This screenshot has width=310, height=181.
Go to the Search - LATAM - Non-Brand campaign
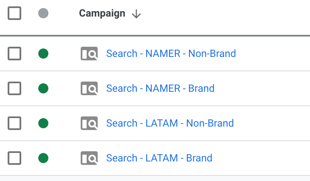[170, 124]
